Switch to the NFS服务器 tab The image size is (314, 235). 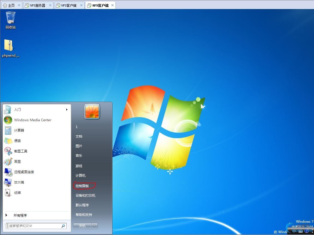coord(38,5)
